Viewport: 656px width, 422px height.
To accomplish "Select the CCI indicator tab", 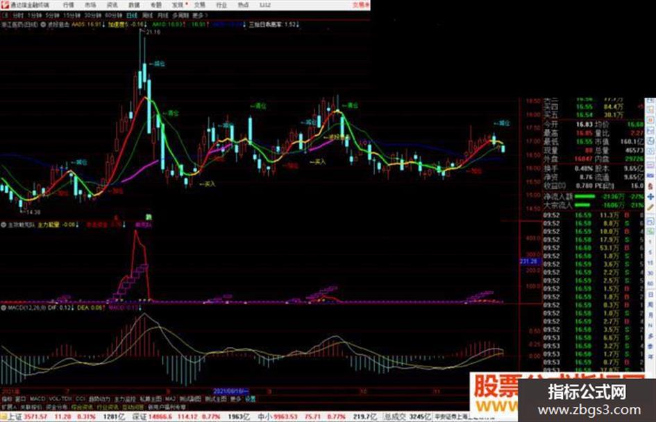I will [x=81, y=399].
